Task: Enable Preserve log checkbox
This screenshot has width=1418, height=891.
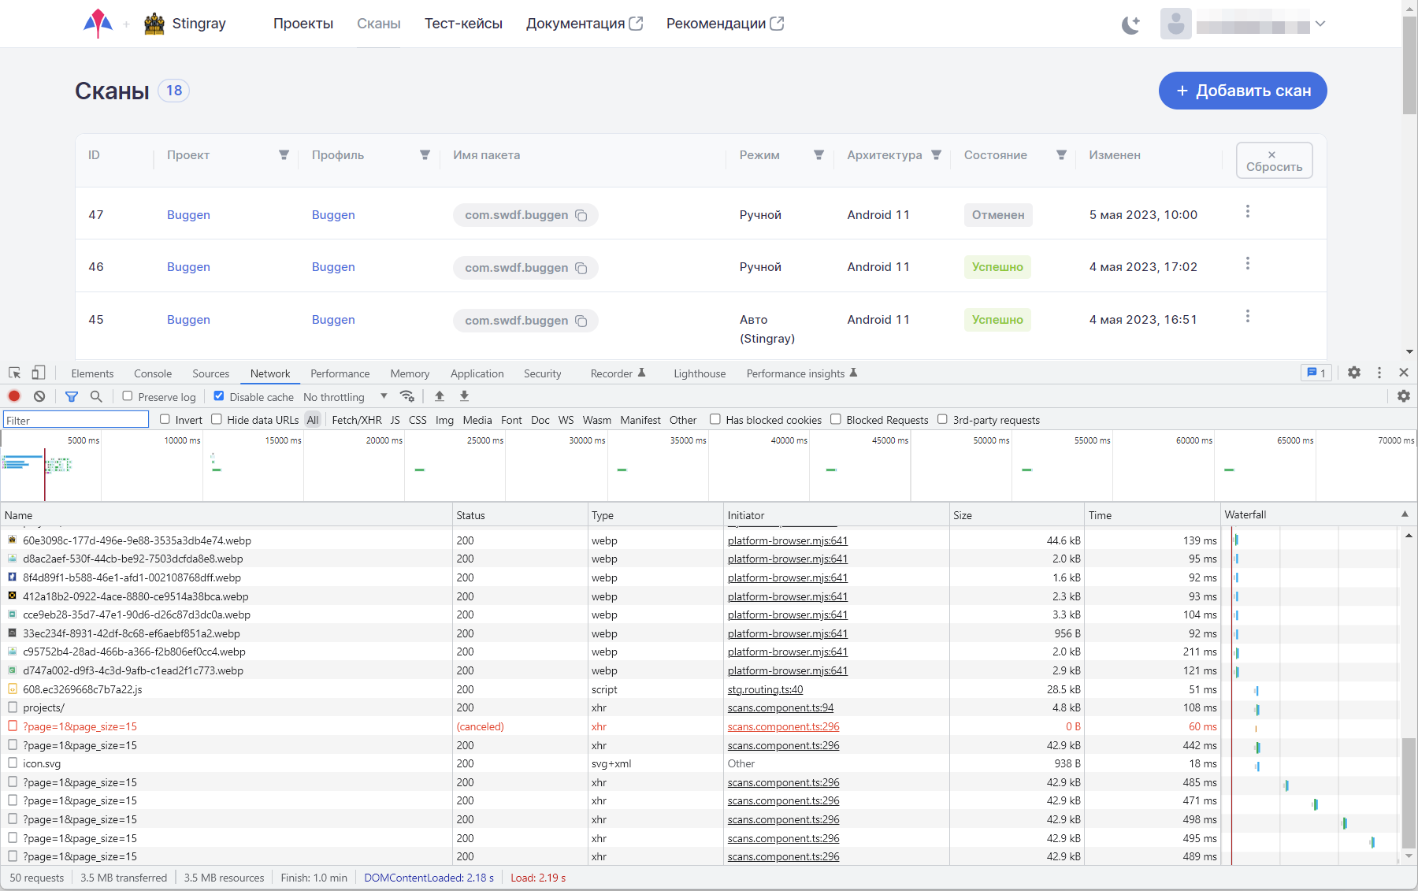Action: pyautogui.click(x=128, y=396)
